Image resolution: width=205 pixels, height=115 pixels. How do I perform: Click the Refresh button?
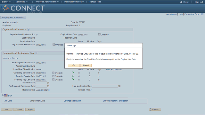pyautogui.click(x=155, y=109)
